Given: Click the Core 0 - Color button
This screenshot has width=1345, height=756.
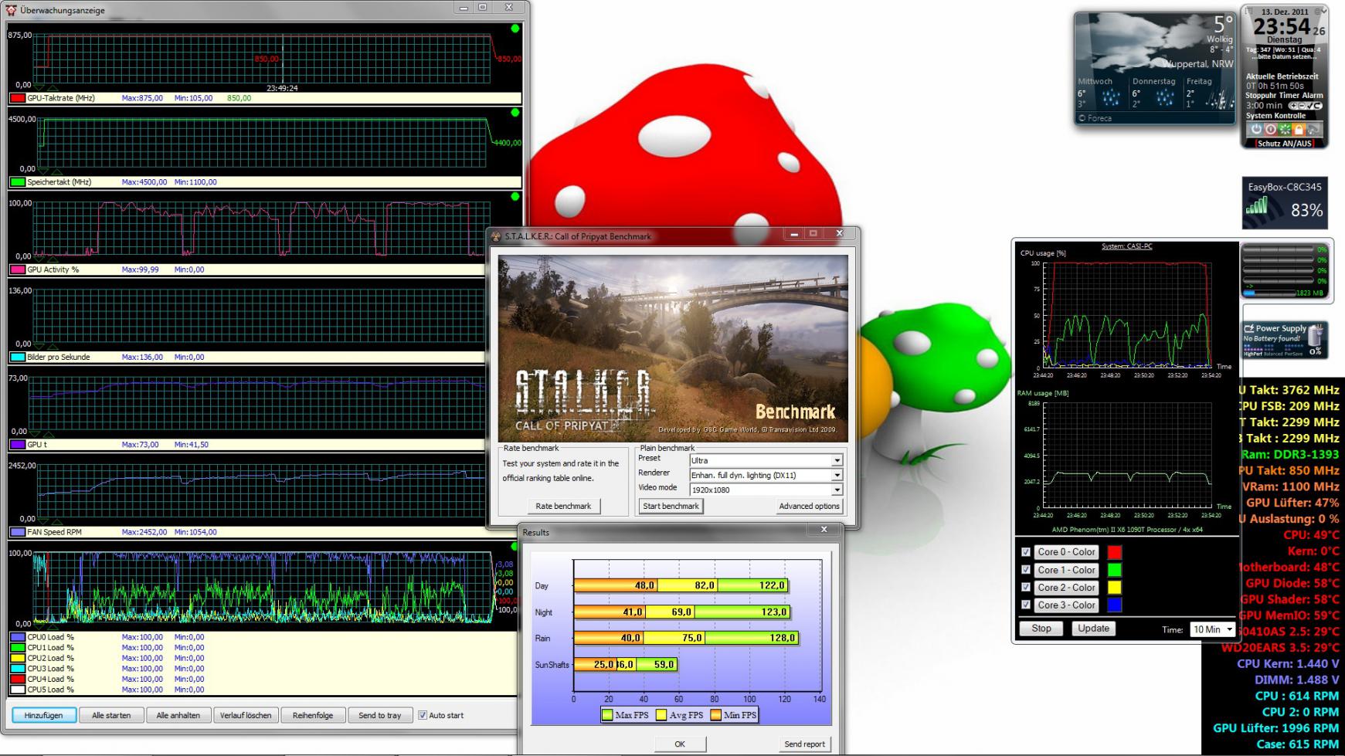Looking at the screenshot, I should tap(1066, 552).
